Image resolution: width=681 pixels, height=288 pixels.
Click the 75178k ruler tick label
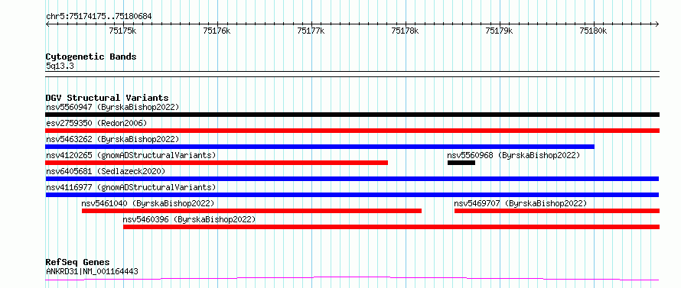pos(406,31)
